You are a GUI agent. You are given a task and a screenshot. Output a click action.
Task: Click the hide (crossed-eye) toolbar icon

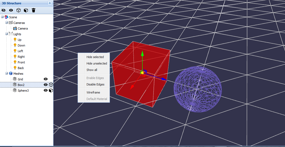[x=3, y=10]
